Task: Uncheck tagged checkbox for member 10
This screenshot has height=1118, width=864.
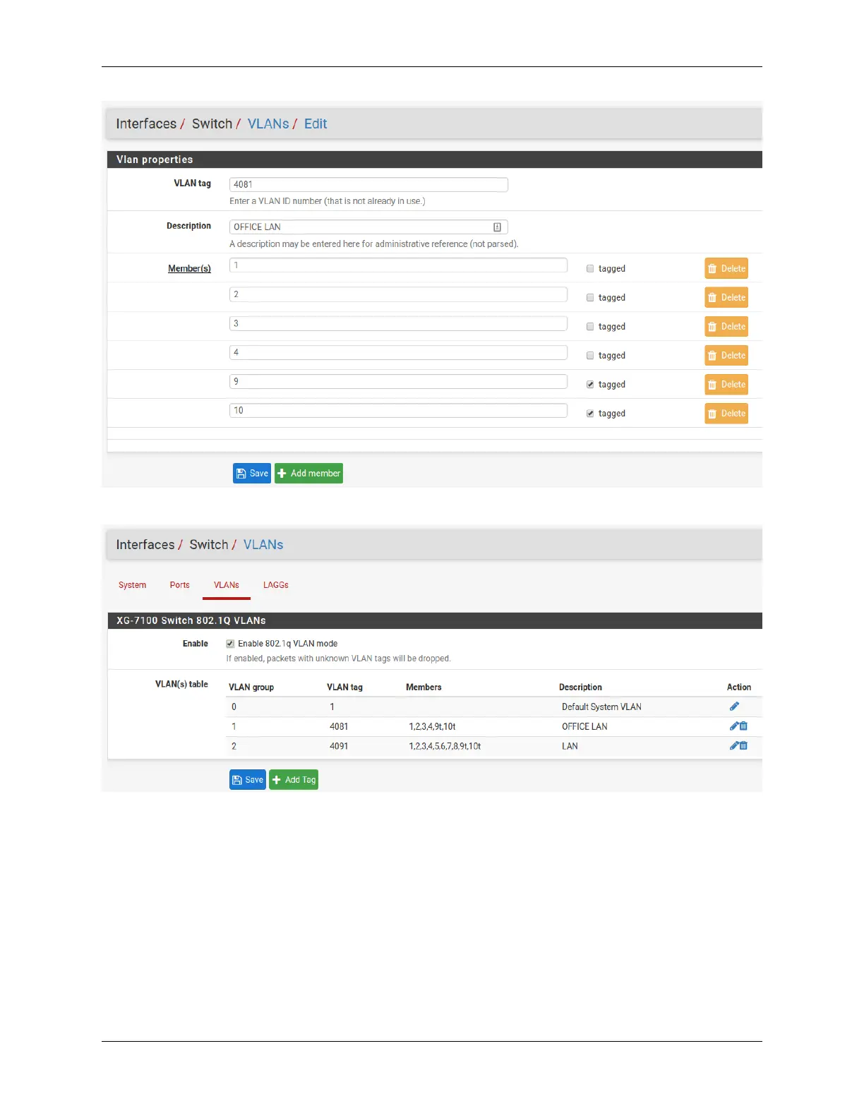Action: point(590,414)
